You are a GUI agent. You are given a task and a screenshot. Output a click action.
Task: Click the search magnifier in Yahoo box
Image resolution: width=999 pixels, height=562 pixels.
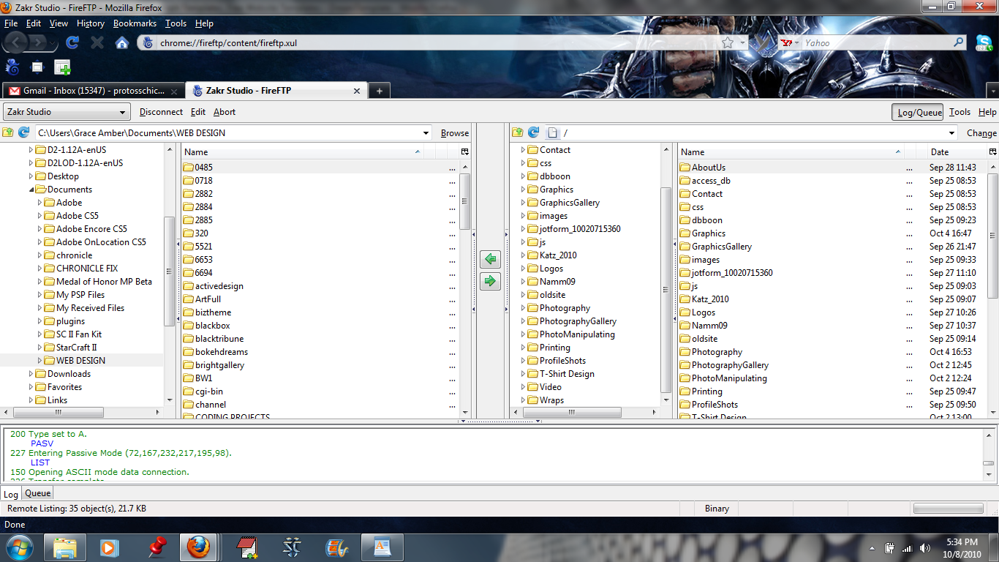click(x=959, y=42)
